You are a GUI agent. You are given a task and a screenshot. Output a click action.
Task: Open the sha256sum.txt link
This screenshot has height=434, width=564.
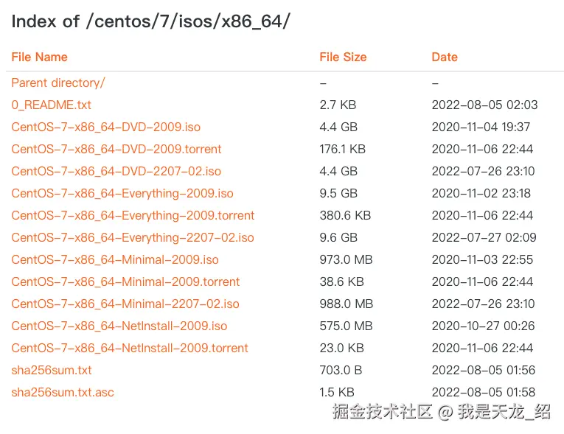(52, 370)
